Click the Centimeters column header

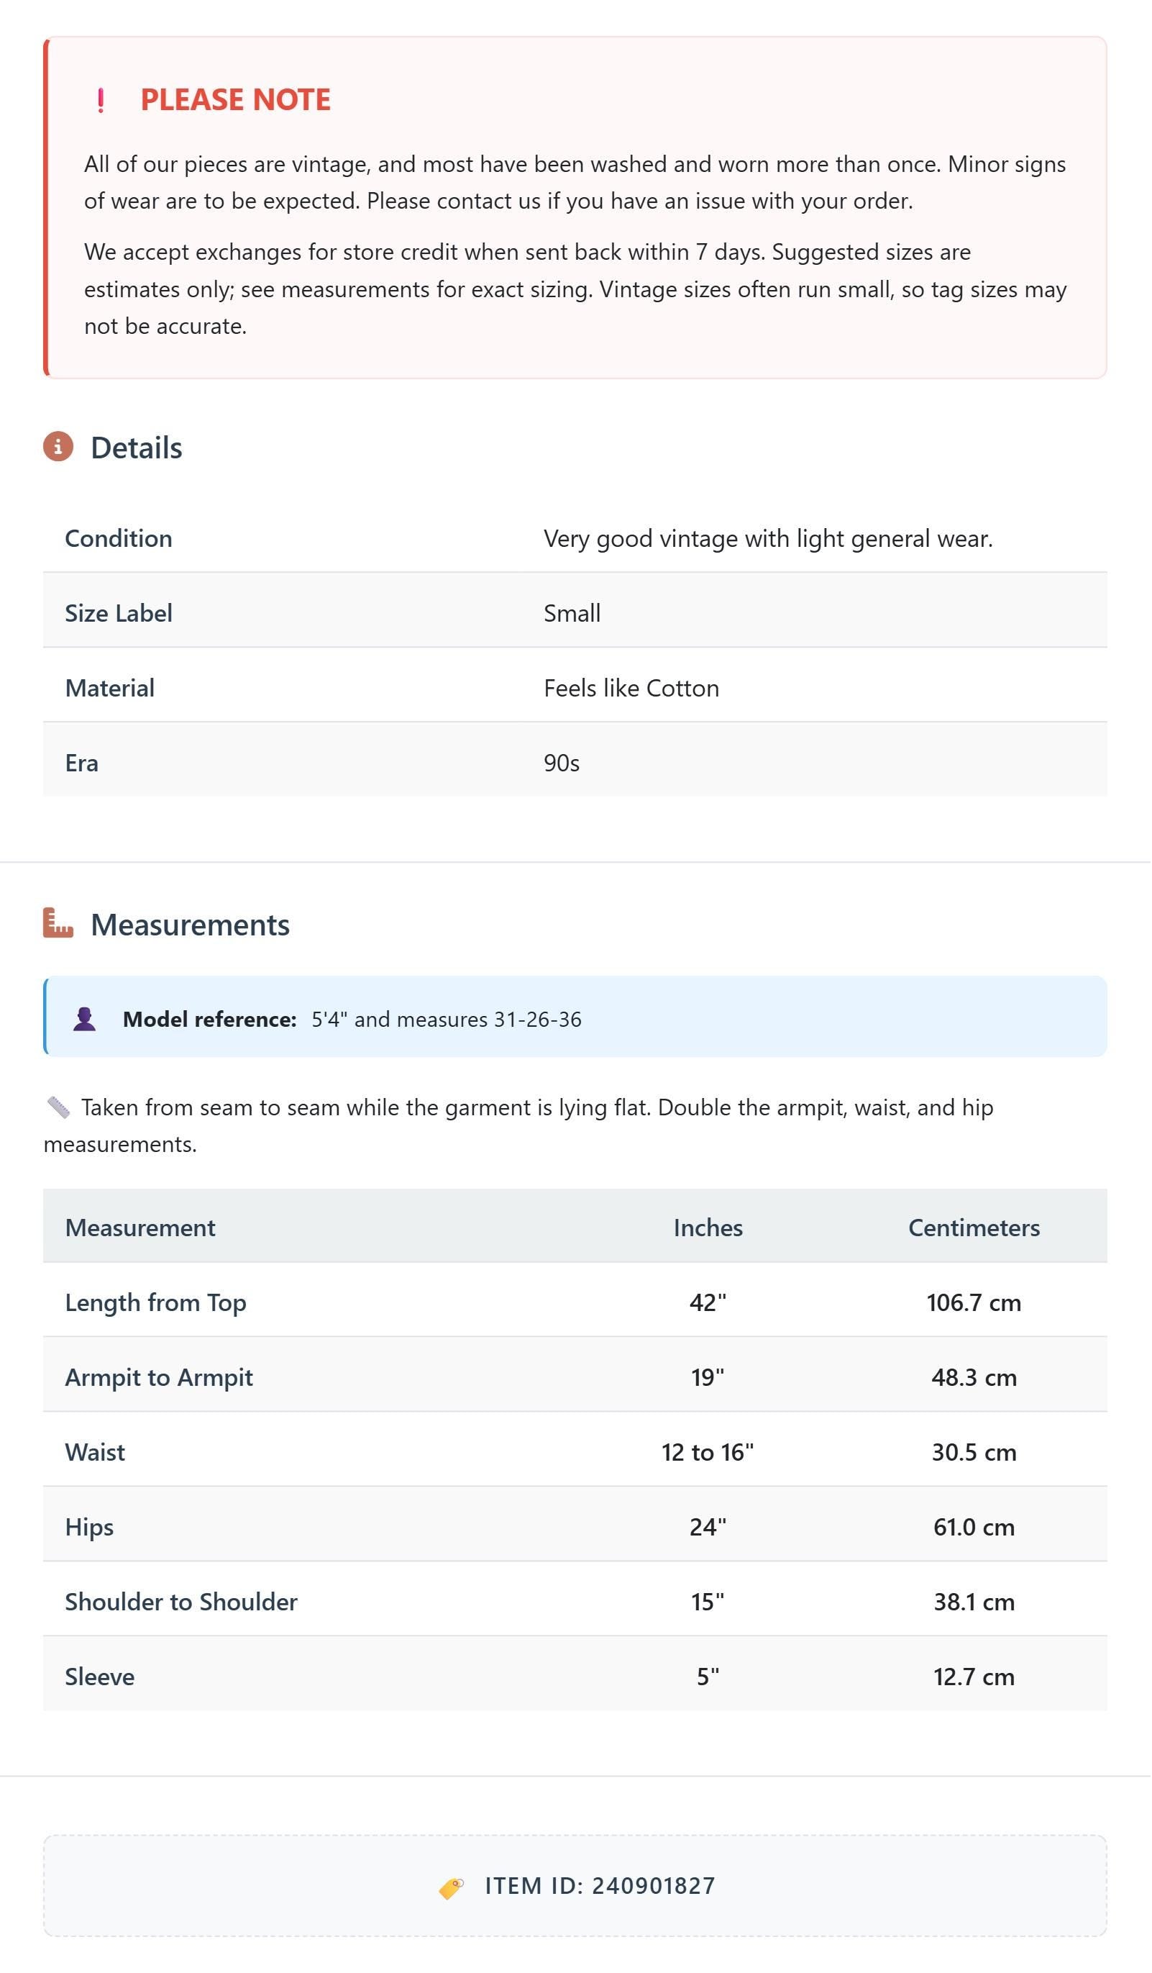click(974, 1228)
